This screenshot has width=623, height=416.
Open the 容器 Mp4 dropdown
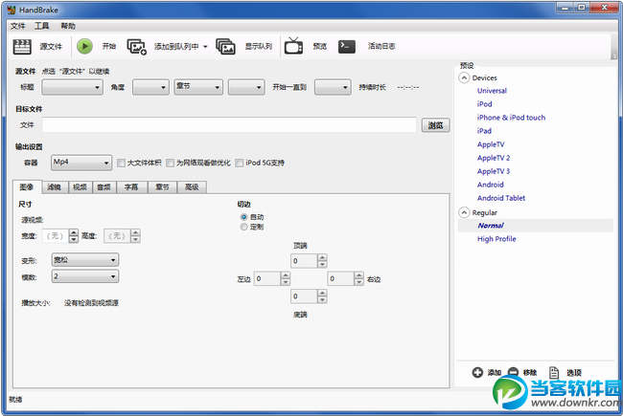(x=81, y=163)
